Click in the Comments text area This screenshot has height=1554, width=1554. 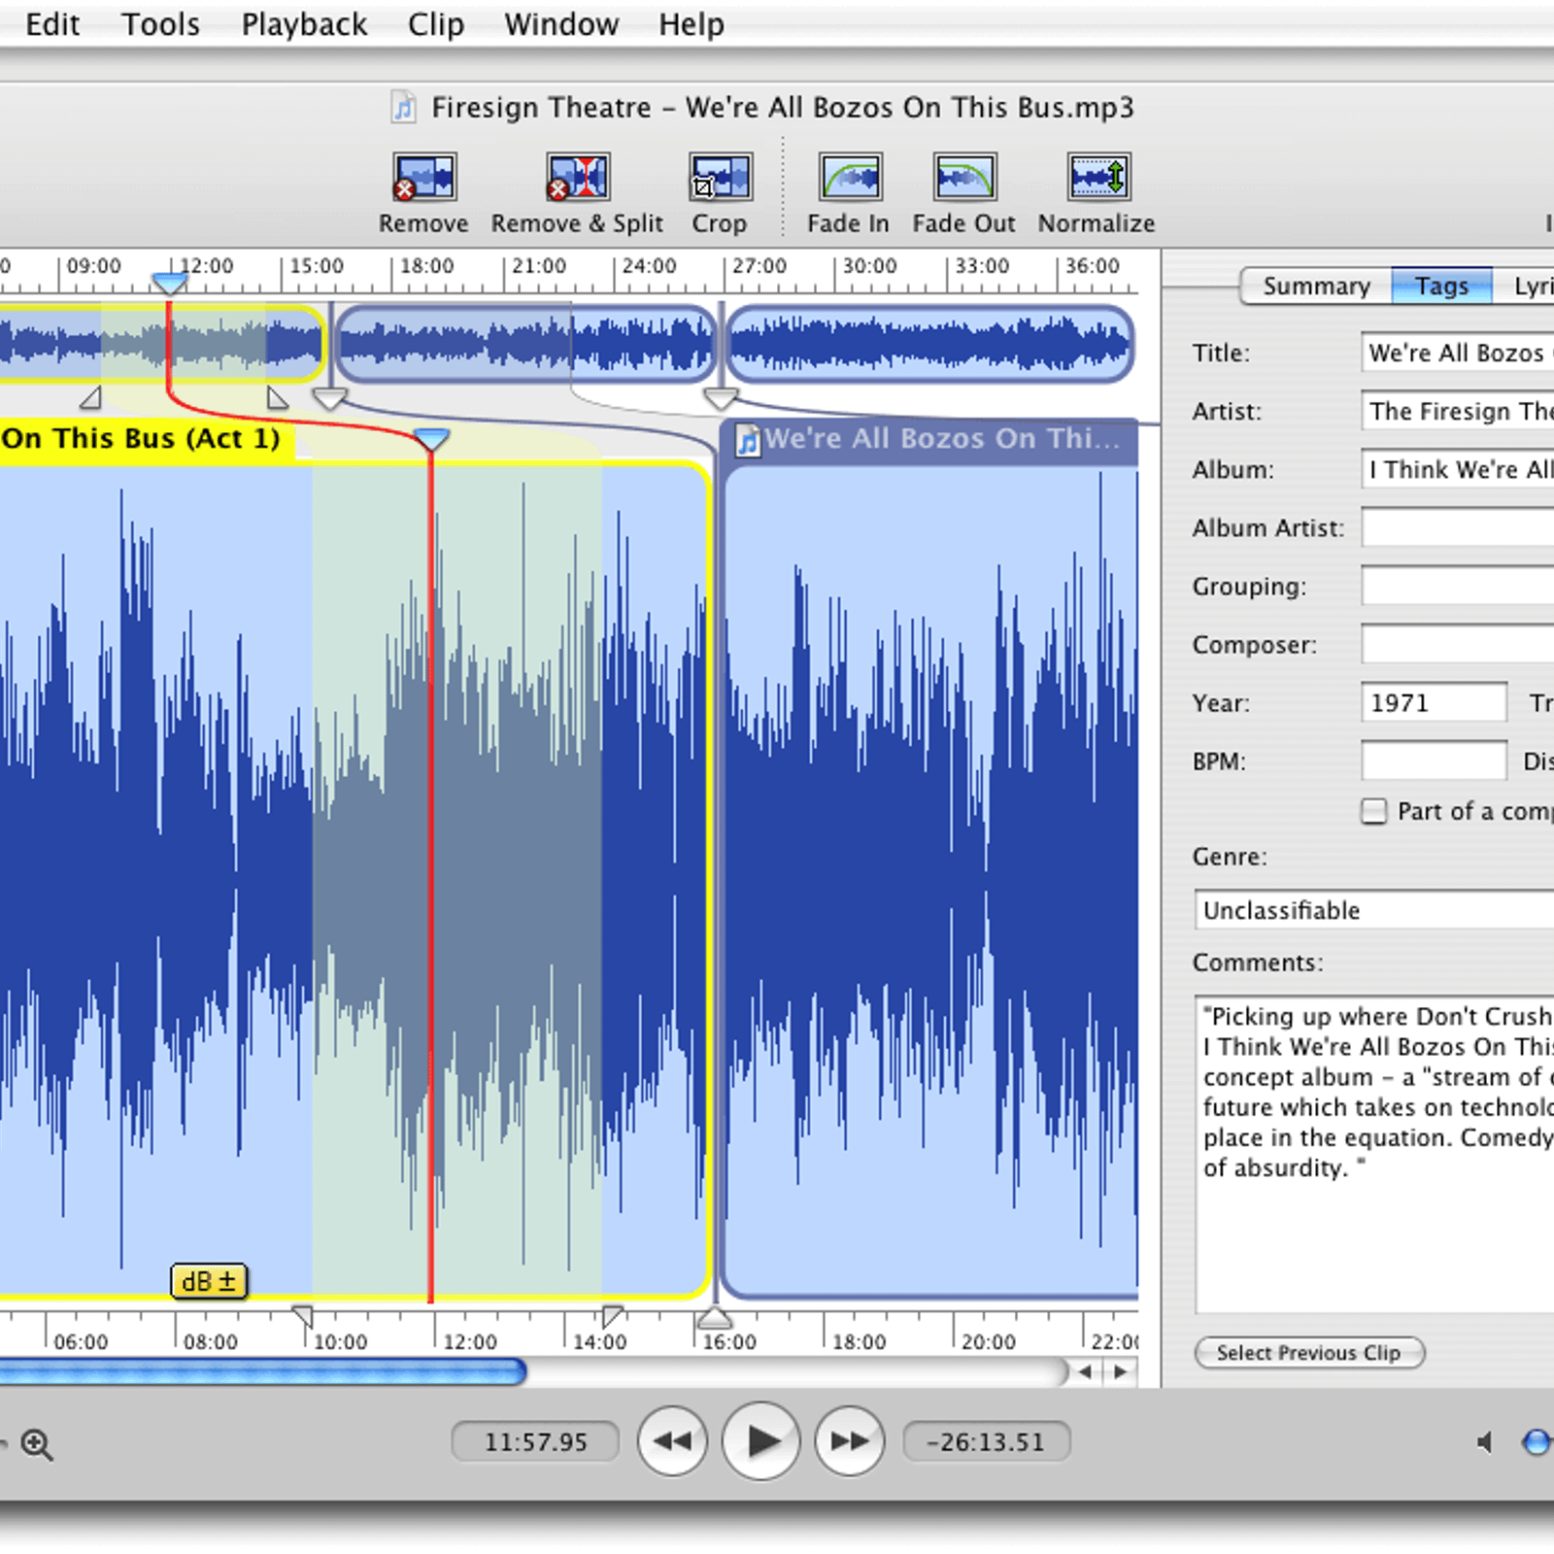pyautogui.click(x=1374, y=1154)
